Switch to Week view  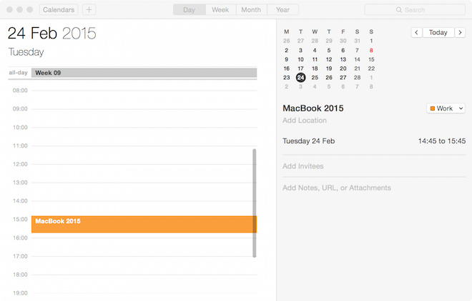[220, 9]
